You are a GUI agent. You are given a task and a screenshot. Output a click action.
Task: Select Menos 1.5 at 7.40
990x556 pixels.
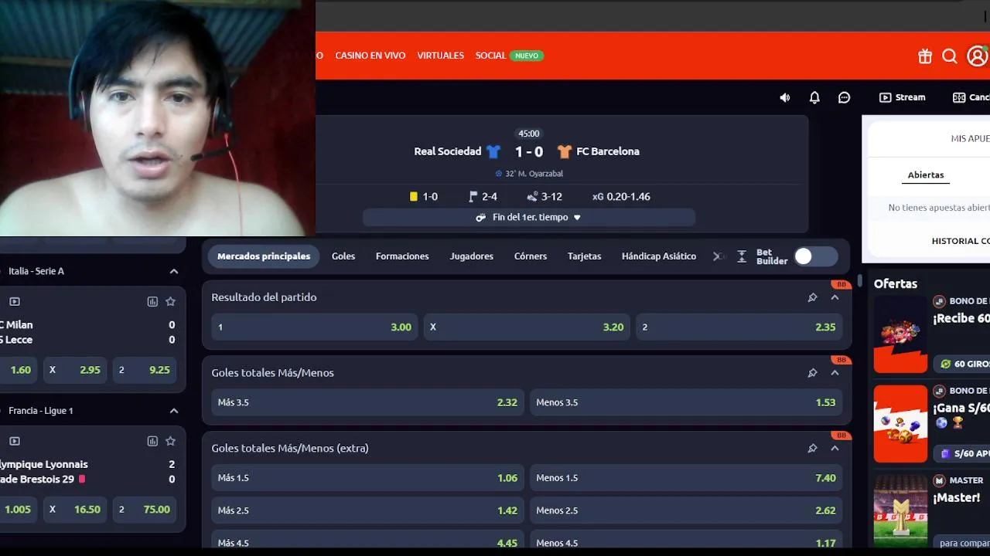(686, 478)
